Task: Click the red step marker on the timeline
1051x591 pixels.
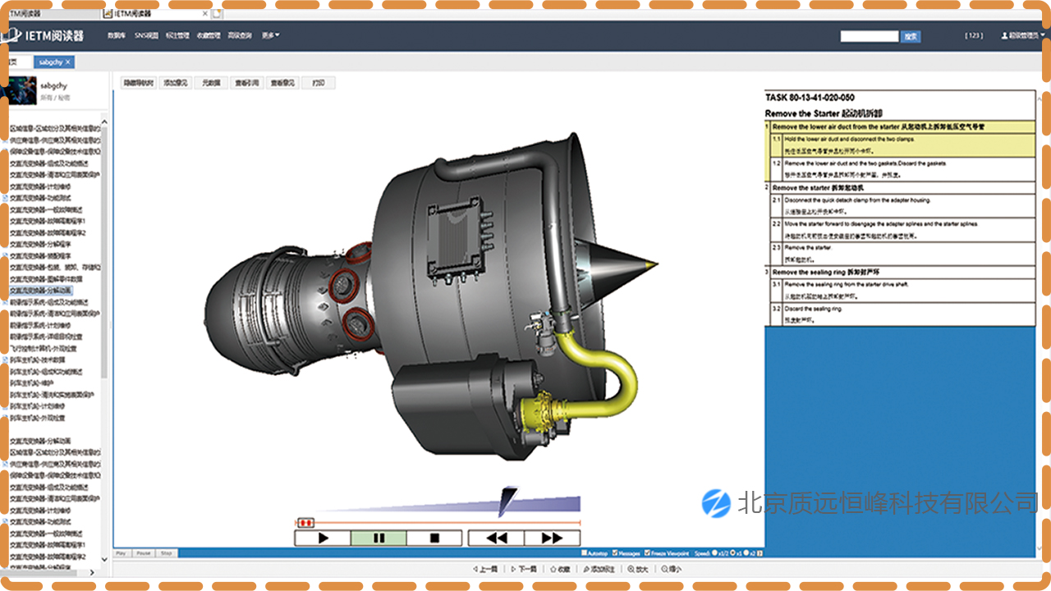Action: 305,522
